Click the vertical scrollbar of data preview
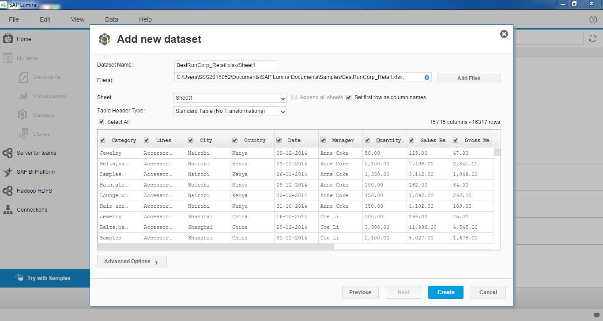Image resolution: width=603 pixels, height=321 pixels. tap(497, 153)
